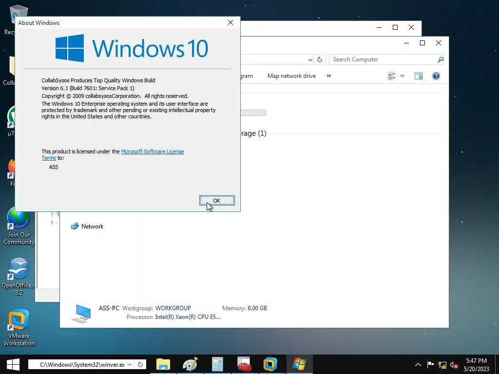Viewport: 499px width, 374px height.
Task: Click the licensed user name ASS
Action: [x=54, y=167]
